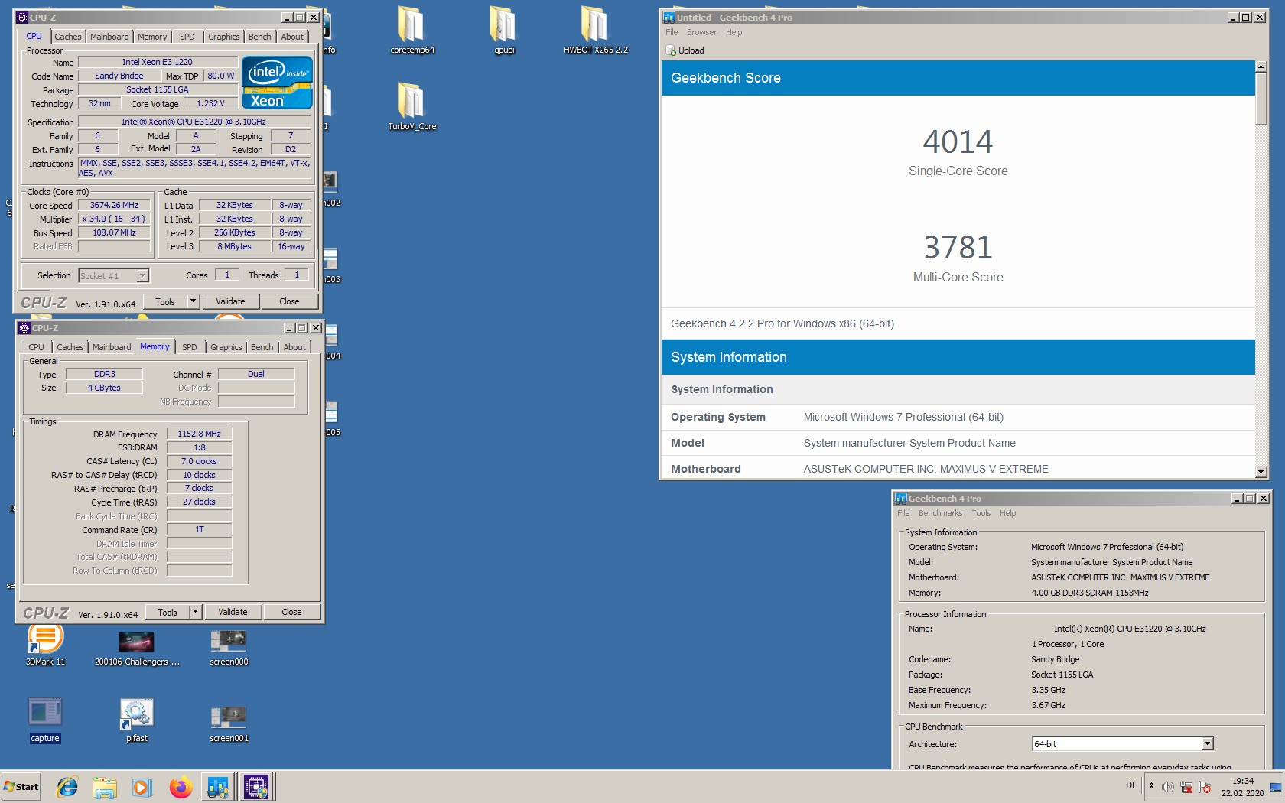Viewport: 1285px width, 803px height.
Task: Open Help menu in Geekbench result window
Action: click(x=734, y=32)
